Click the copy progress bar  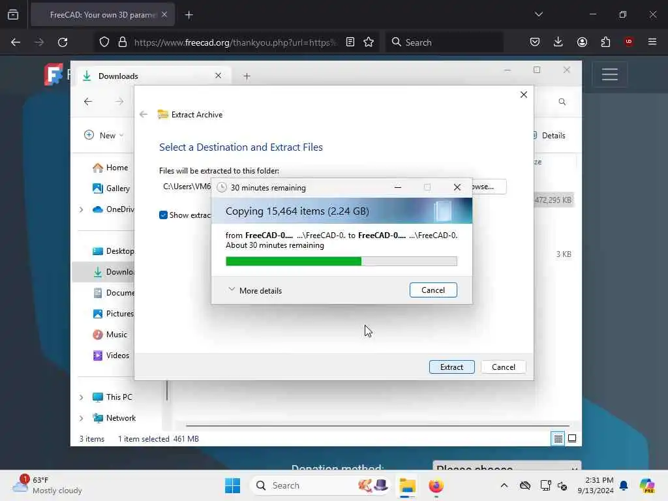(341, 261)
